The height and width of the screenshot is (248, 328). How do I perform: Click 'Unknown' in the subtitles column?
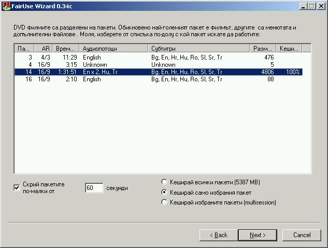click(x=163, y=65)
